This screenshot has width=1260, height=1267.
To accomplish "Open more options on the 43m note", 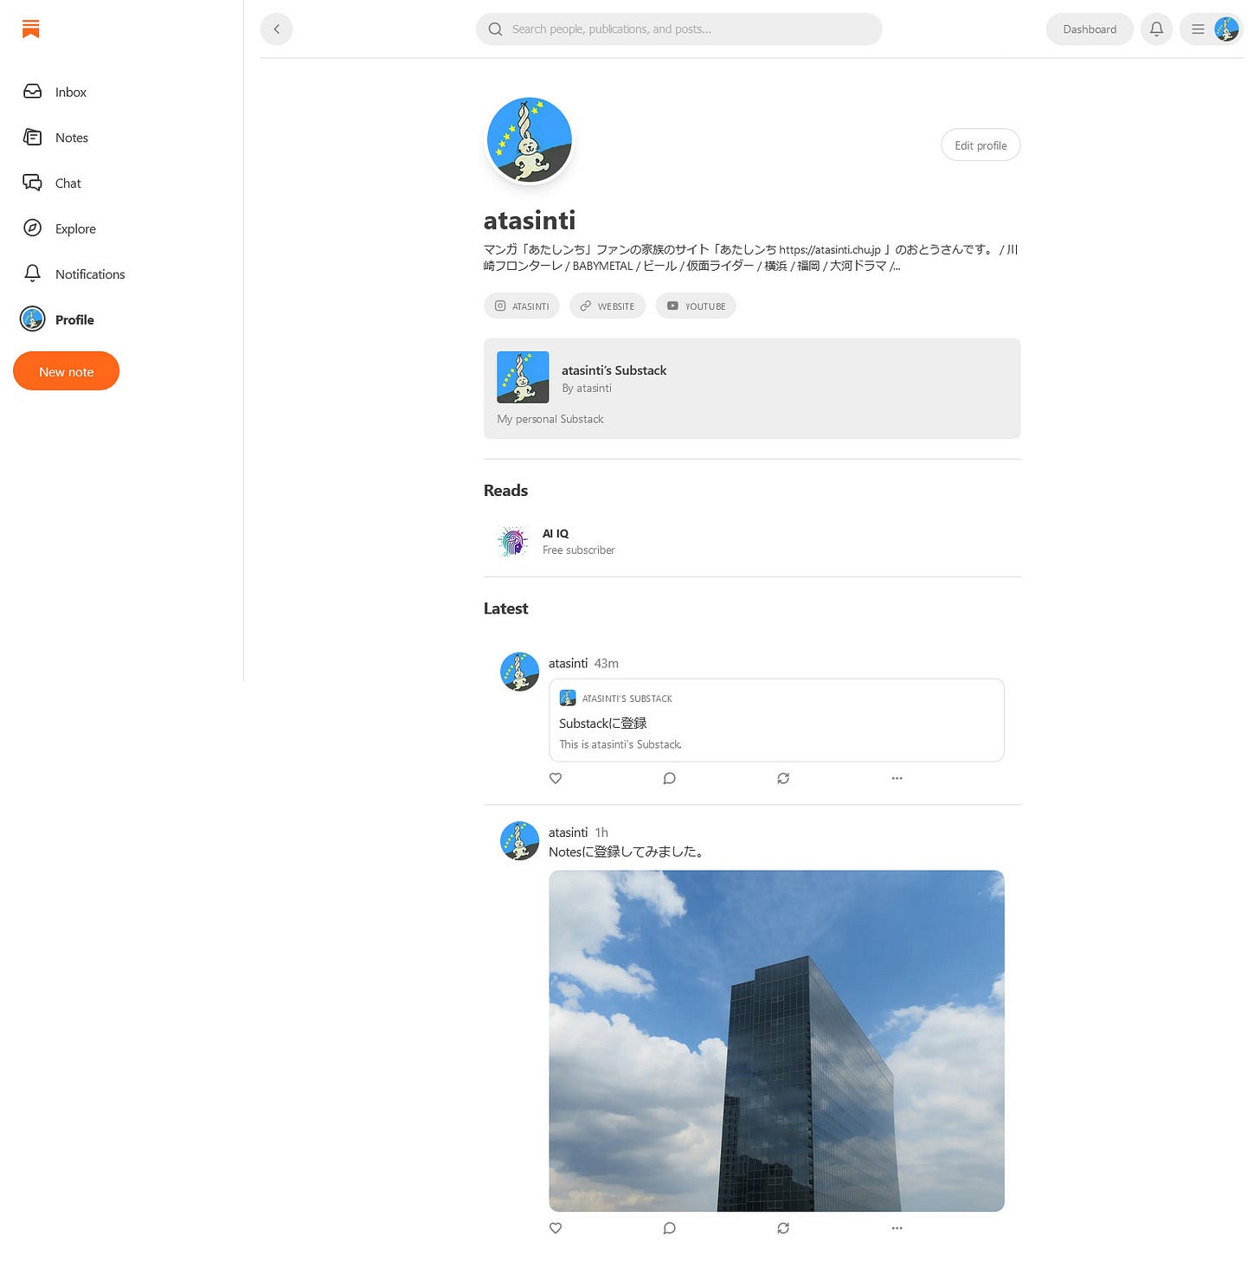I will click(897, 778).
